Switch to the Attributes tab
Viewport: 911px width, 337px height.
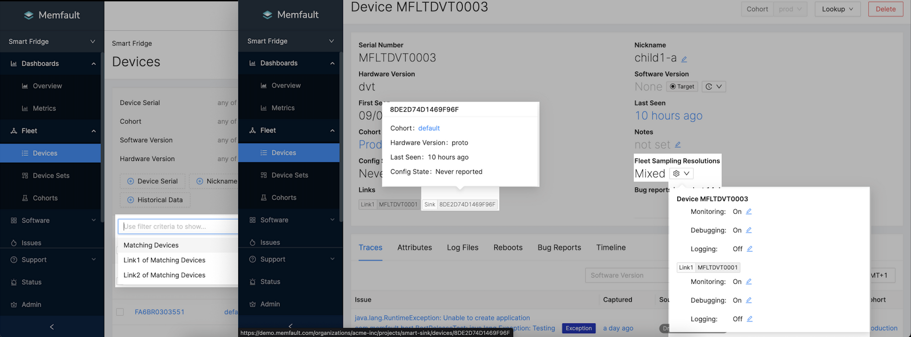[414, 248]
